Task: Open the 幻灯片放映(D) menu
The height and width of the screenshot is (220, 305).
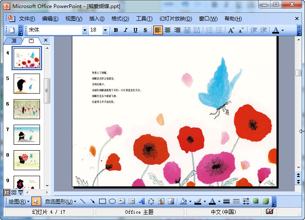Action: (x=176, y=19)
